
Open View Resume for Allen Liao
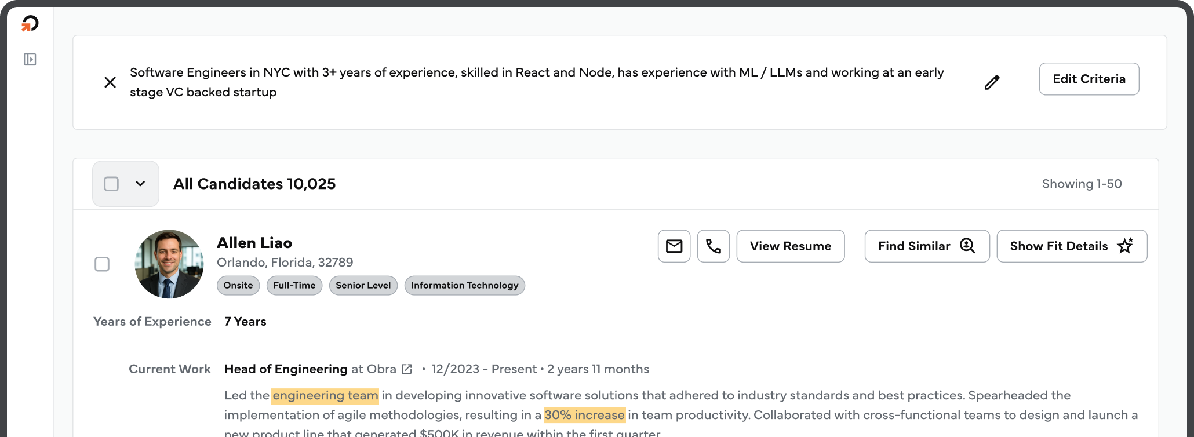(790, 246)
